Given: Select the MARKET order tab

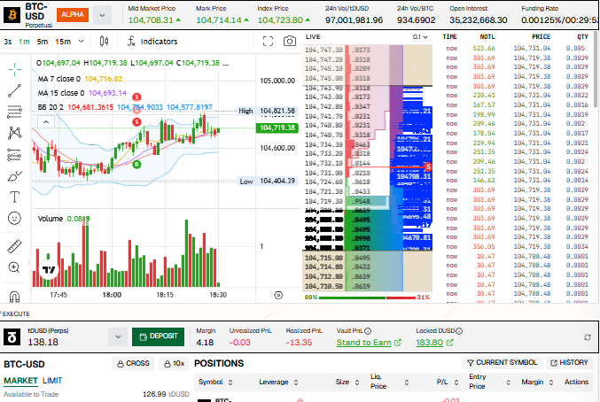Looking at the screenshot, I should pyautogui.click(x=20, y=381).
